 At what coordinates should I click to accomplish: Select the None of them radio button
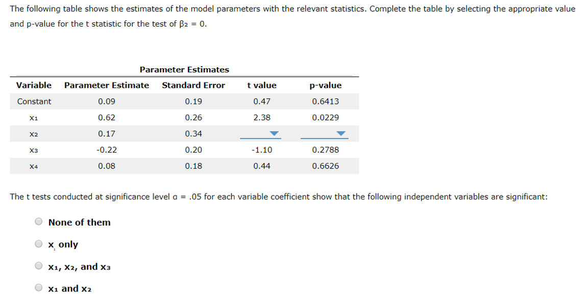38,221
